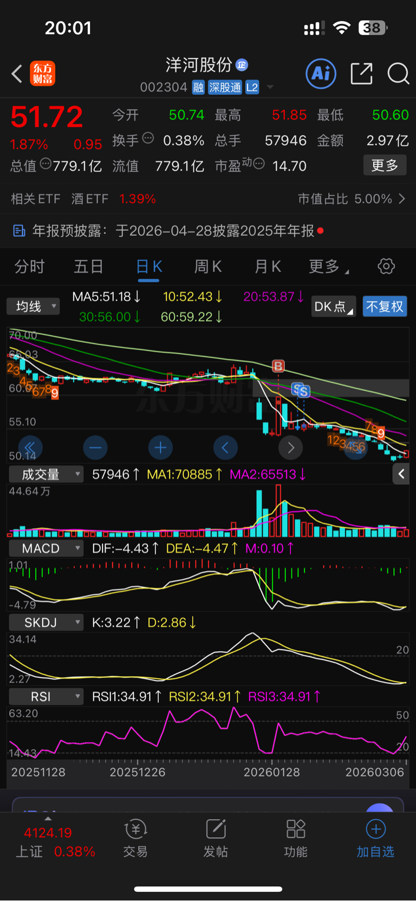Screen dimensions: 416x901
Task: Show 市盈 info bubble icon
Action: tap(259, 164)
